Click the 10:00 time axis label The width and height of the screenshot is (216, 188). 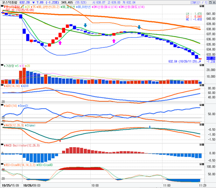(95, 185)
